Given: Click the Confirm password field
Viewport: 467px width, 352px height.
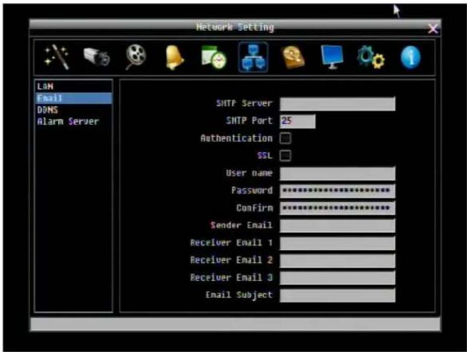Looking at the screenshot, I should point(337,209).
